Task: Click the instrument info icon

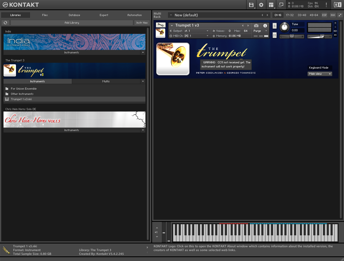Action: [265, 26]
